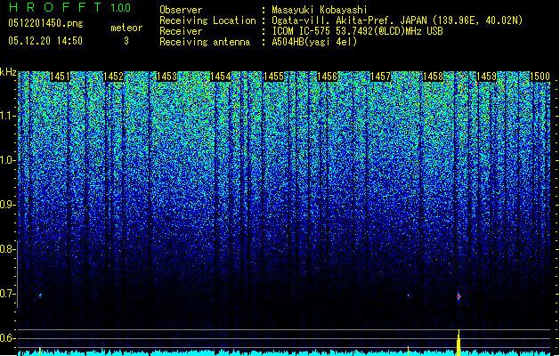Select observer name Masayuki Kobayashi
Viewport: 560px width, 356px height.
(x=320, y=10)
